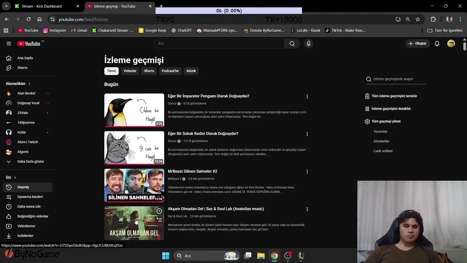Open Canlı sohbet history link

[383, 151]
